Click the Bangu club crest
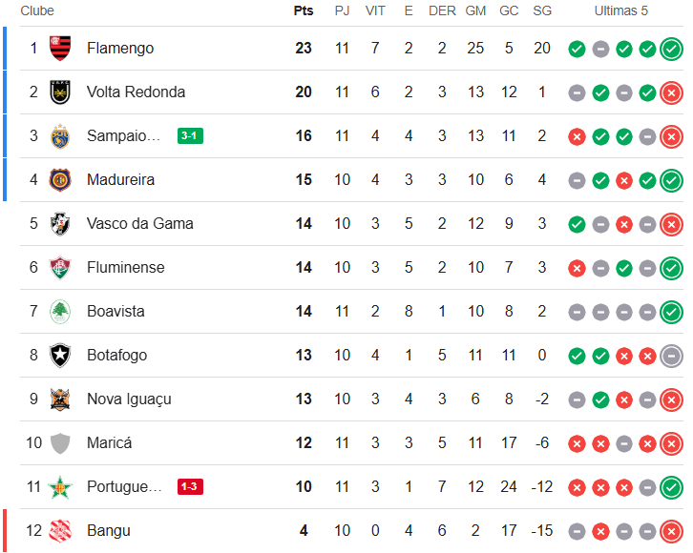 tap(60, 530)
